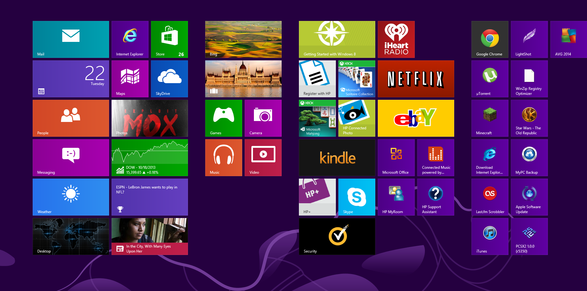Open the Mail tile

tap(71, 39)
